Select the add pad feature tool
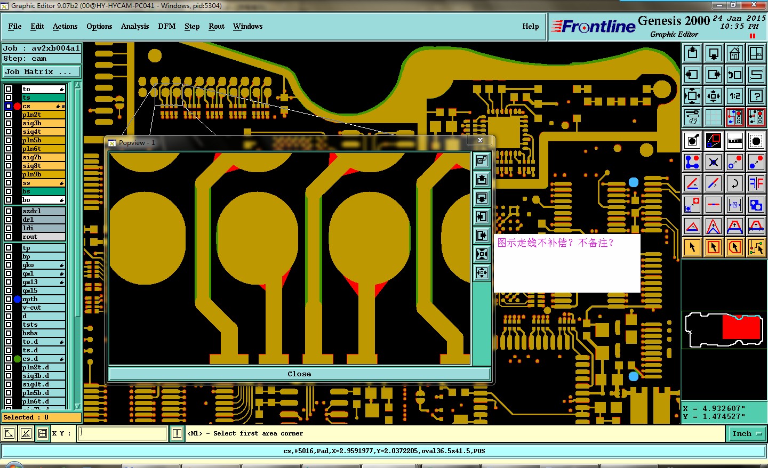Image resolution: width=768 pixels, height=468 pixels. (x=692, y=141)
